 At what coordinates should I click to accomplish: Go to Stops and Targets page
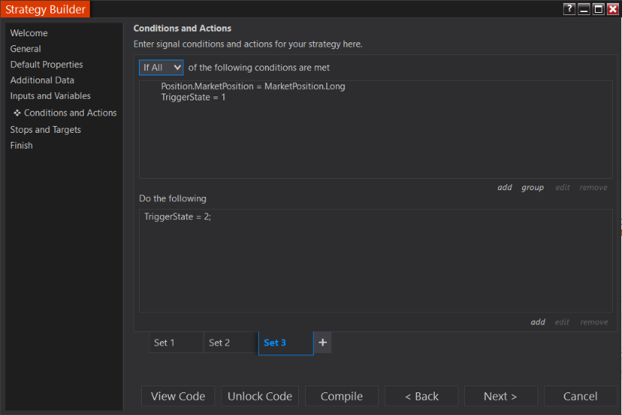(45, 130)
